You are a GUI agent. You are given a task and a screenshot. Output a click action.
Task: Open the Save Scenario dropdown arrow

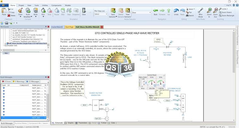coord(116,17)
